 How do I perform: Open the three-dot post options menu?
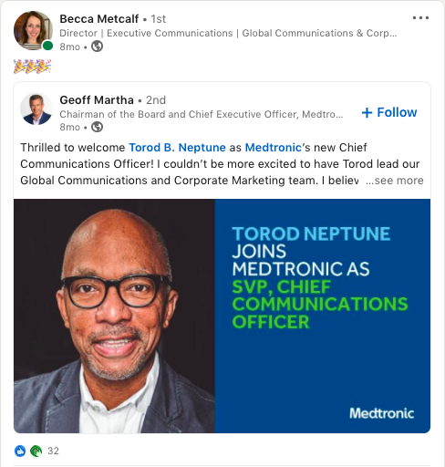point(420,18)
